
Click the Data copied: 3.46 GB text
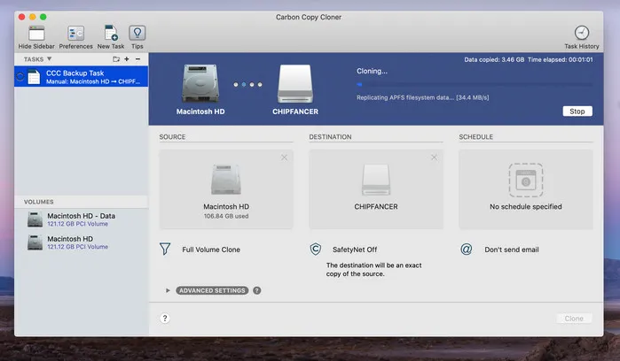[494, 59]
